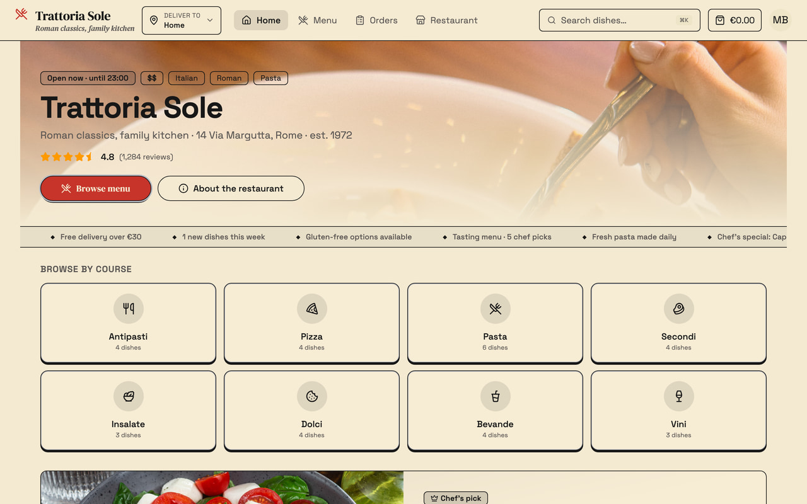
Task: Click the Antipasti fork and knife icon
Action: click(129, 309)
